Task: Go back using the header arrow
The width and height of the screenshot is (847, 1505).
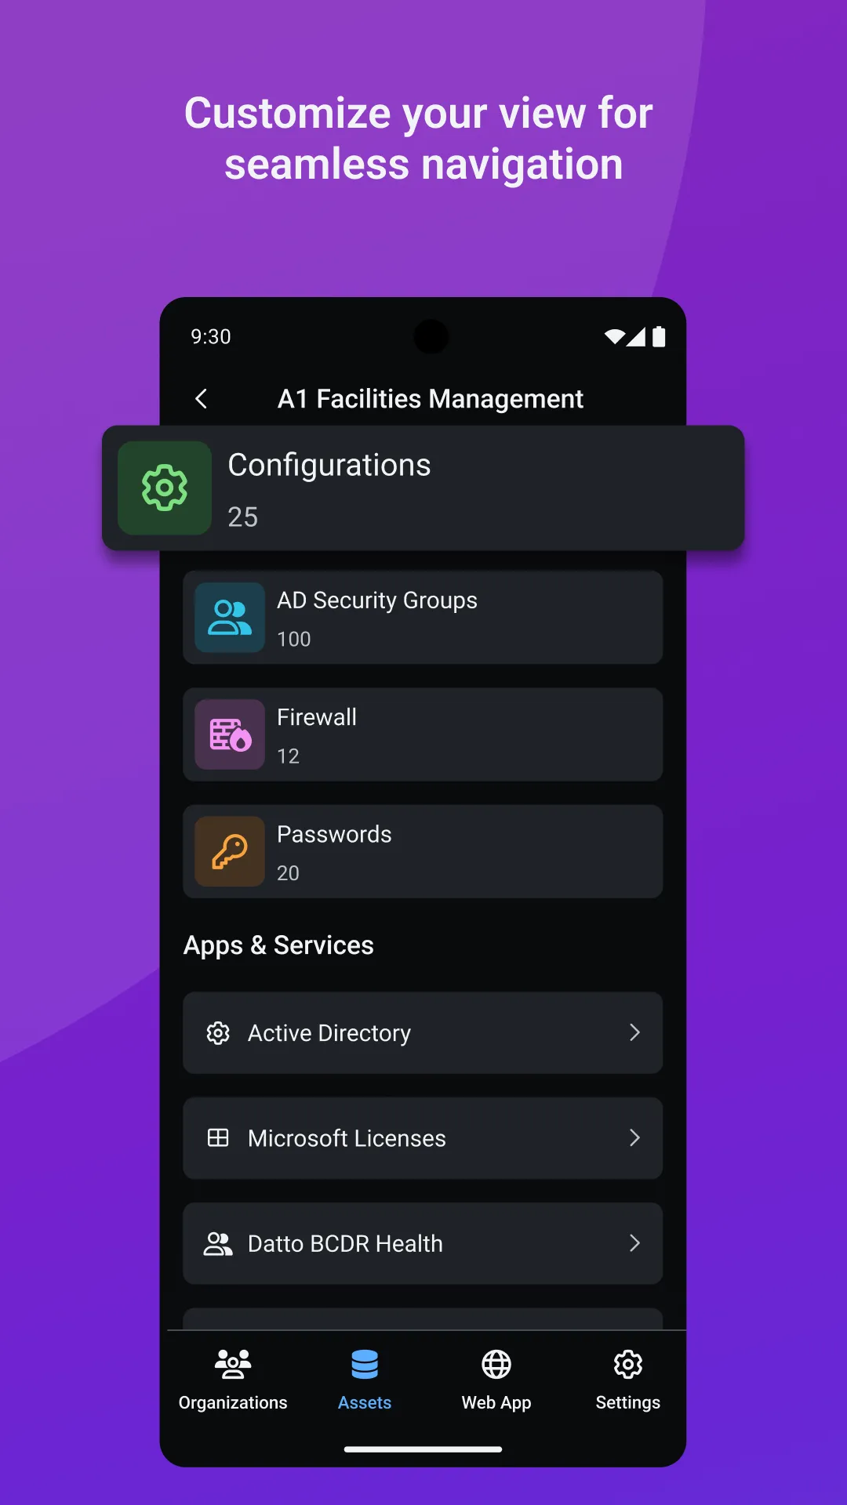Action: [202, 399]
